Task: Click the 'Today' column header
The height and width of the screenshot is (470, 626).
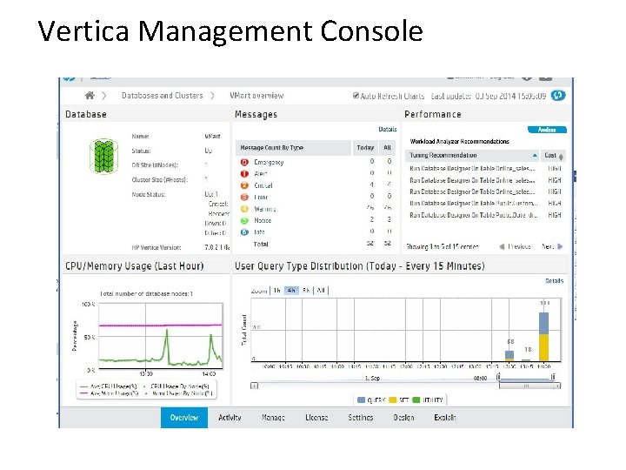Action: [365, 148]
